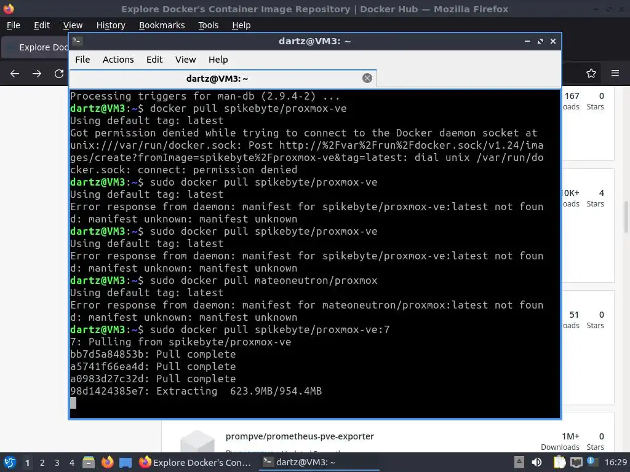Image resolution: width=630 pixels, height=472 pixels.
Task: Click the '167' downloads count in Firefox
Action: pyautogui.click(x=572, y=96)
